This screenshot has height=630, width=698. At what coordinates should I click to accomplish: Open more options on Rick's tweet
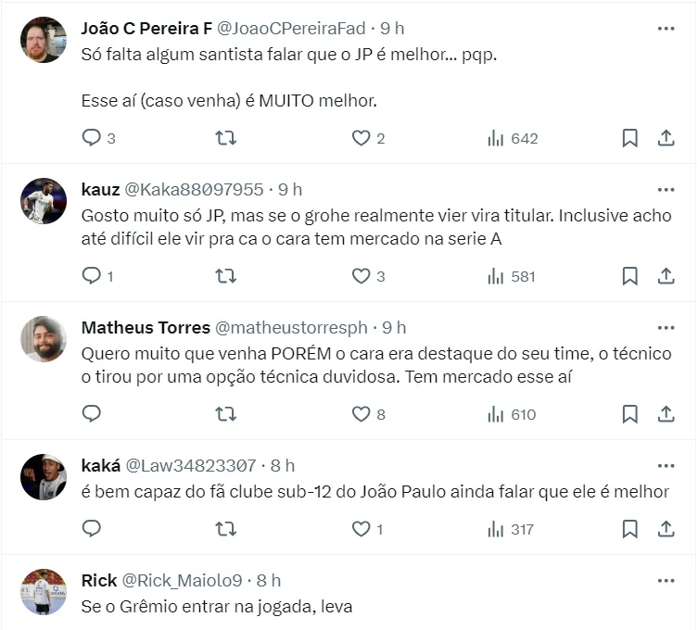[666, 581]
